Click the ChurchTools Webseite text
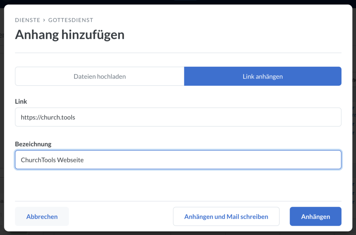356x235 pixels. 52,160
